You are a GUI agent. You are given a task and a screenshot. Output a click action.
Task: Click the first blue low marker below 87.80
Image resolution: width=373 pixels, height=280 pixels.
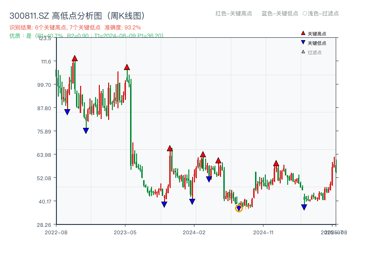tap(67, 111)
